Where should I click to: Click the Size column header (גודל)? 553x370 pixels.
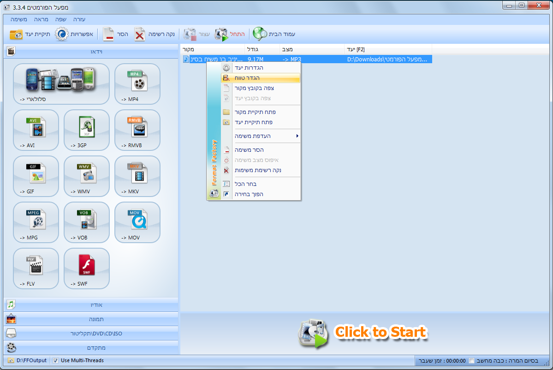pyautogui.click(x=262, y=49)
